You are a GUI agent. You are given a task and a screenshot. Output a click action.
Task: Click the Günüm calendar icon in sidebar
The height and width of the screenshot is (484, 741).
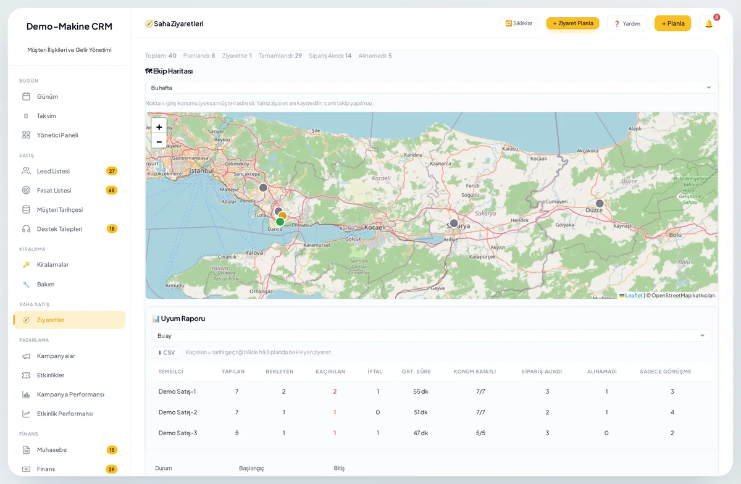click(x=26, y=96)
